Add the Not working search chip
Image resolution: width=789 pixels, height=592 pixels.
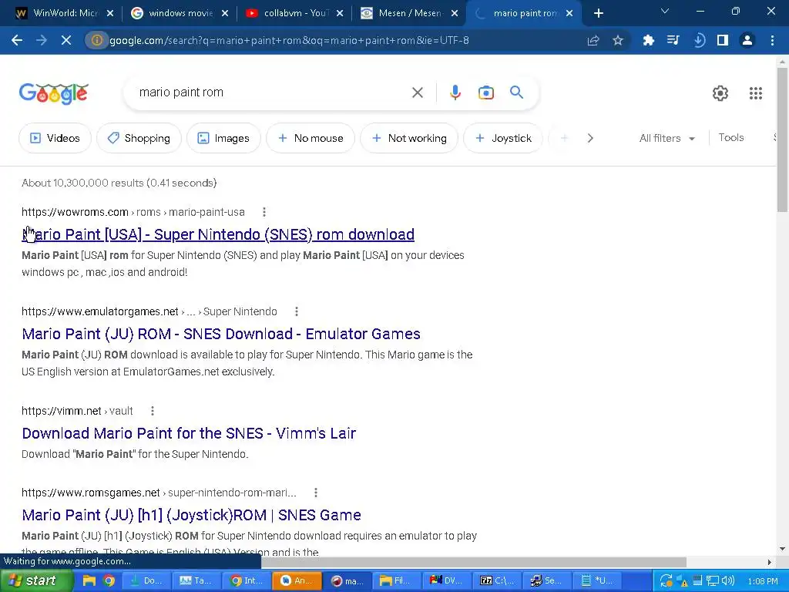click(409, 138)
